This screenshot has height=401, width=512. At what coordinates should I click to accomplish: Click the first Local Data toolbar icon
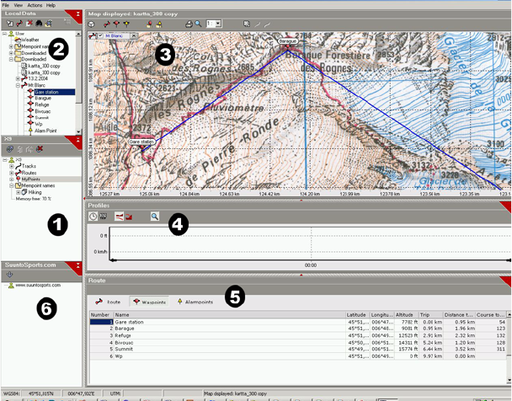click(10, 24)
